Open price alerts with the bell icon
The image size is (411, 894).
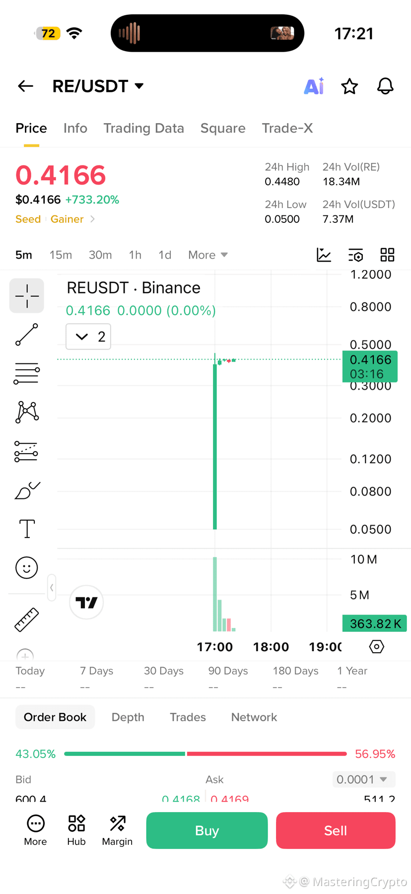[385, 86]
